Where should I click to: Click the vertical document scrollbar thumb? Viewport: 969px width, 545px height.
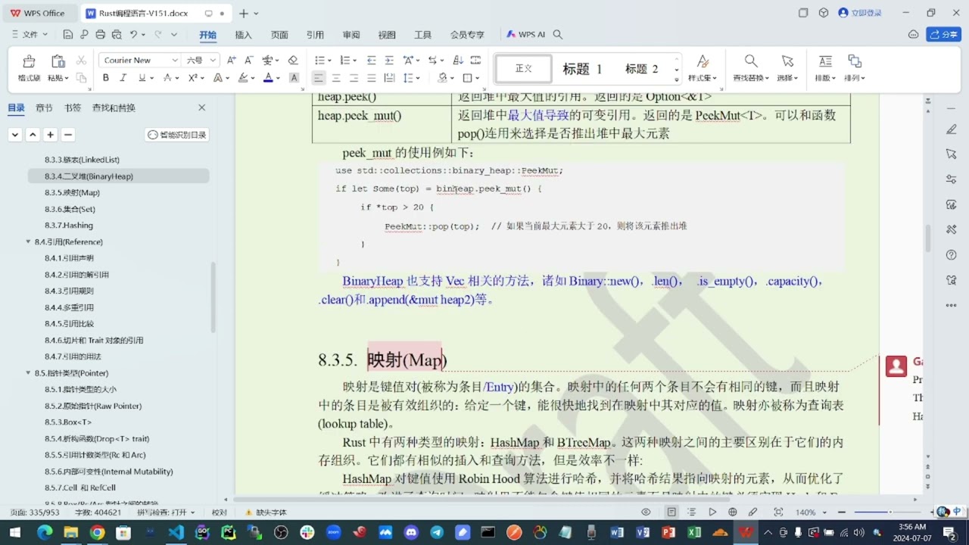tap(928, 238)
